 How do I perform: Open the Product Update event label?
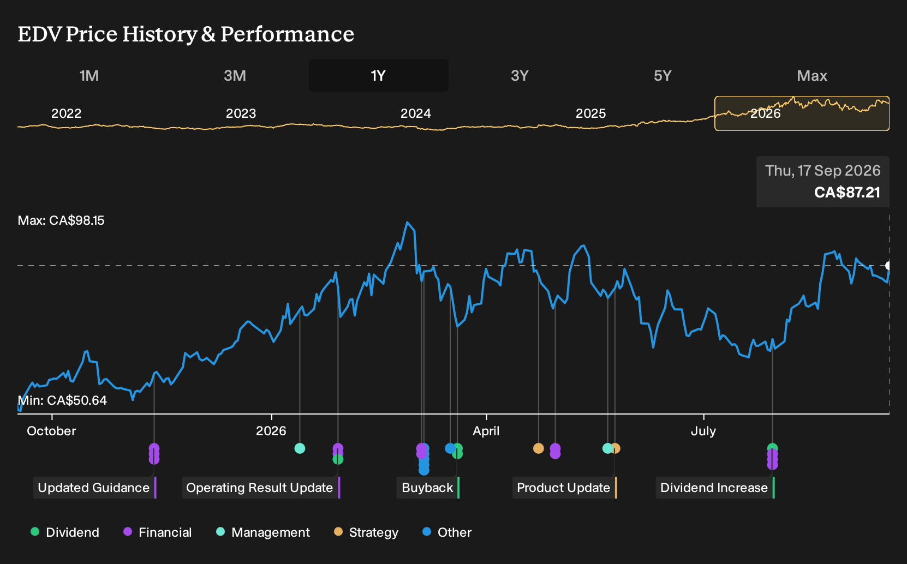coord(564,488)
